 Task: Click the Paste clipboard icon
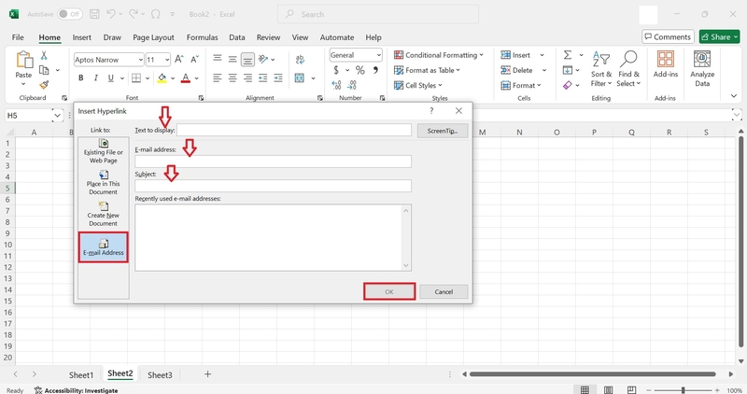(x=23, y=61)
